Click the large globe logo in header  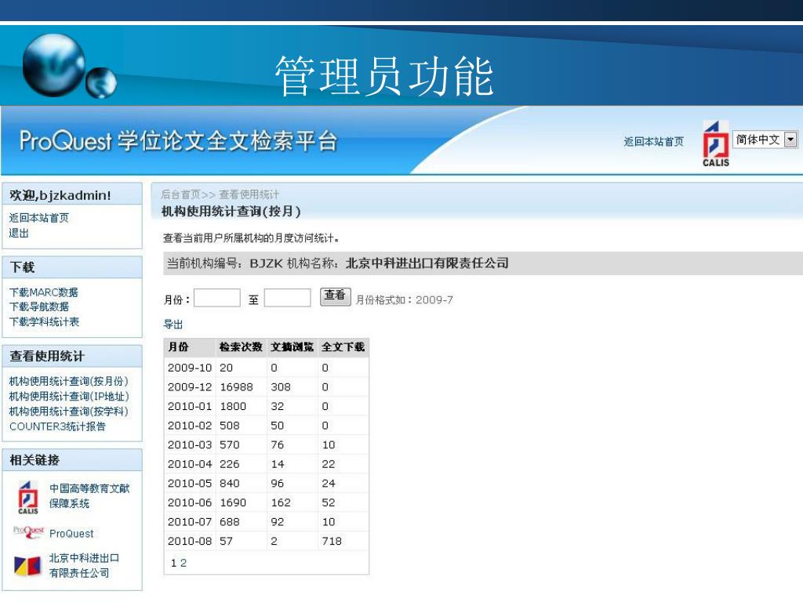(54, 65)
